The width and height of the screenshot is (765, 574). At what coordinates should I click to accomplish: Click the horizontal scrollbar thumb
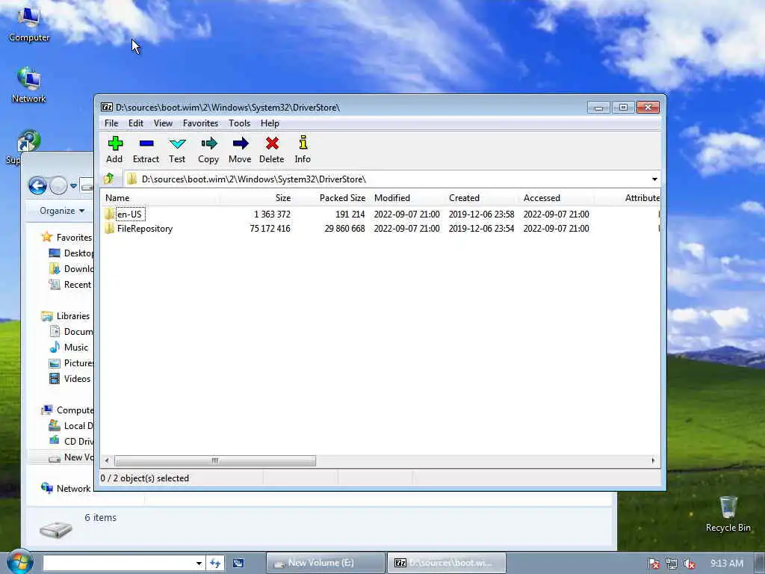(x=214, y=460)
